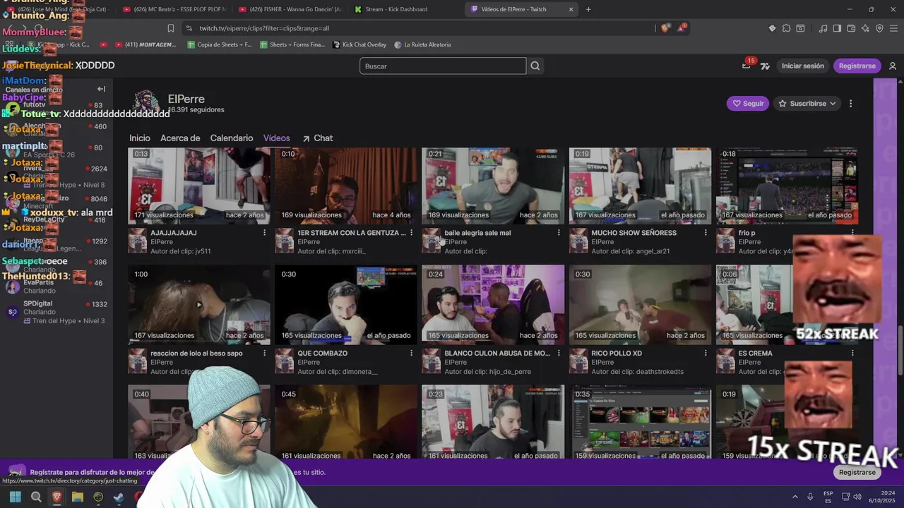Screen dimensions: 904x508
Task: Play the RICO POLLO XD clip thumbnail
Action: click(640, 305)
